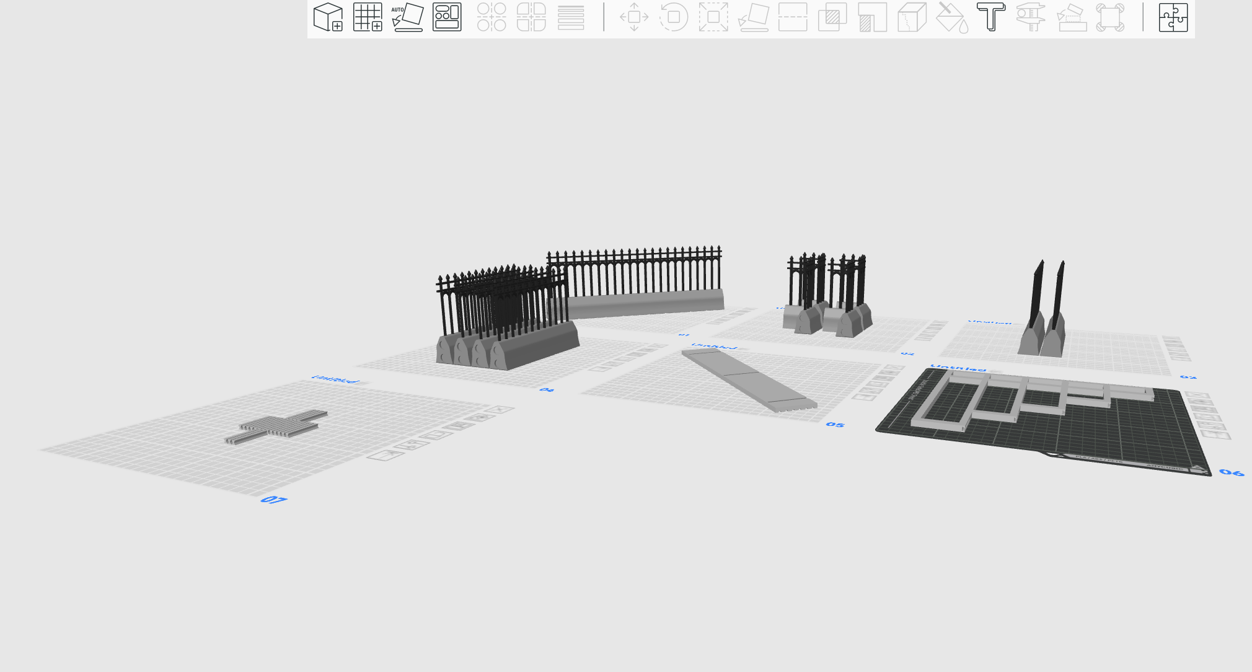
Task: Open the Brim ears tool
Action: (x=1110, y=17)
